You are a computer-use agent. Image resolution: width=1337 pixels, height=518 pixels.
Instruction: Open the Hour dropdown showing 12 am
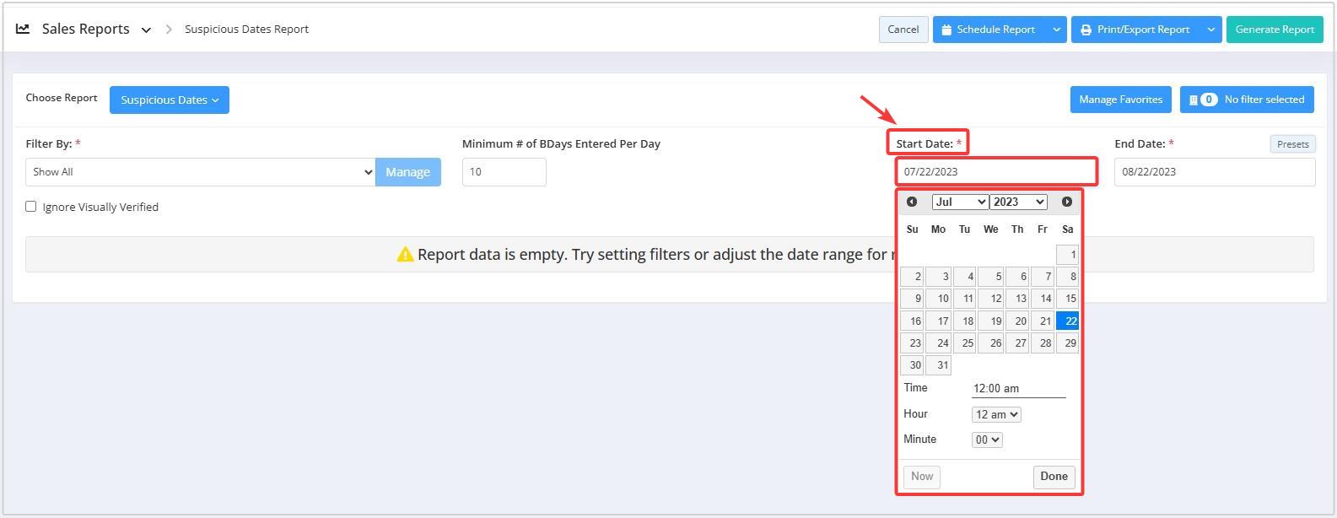(x=996, y=414)
